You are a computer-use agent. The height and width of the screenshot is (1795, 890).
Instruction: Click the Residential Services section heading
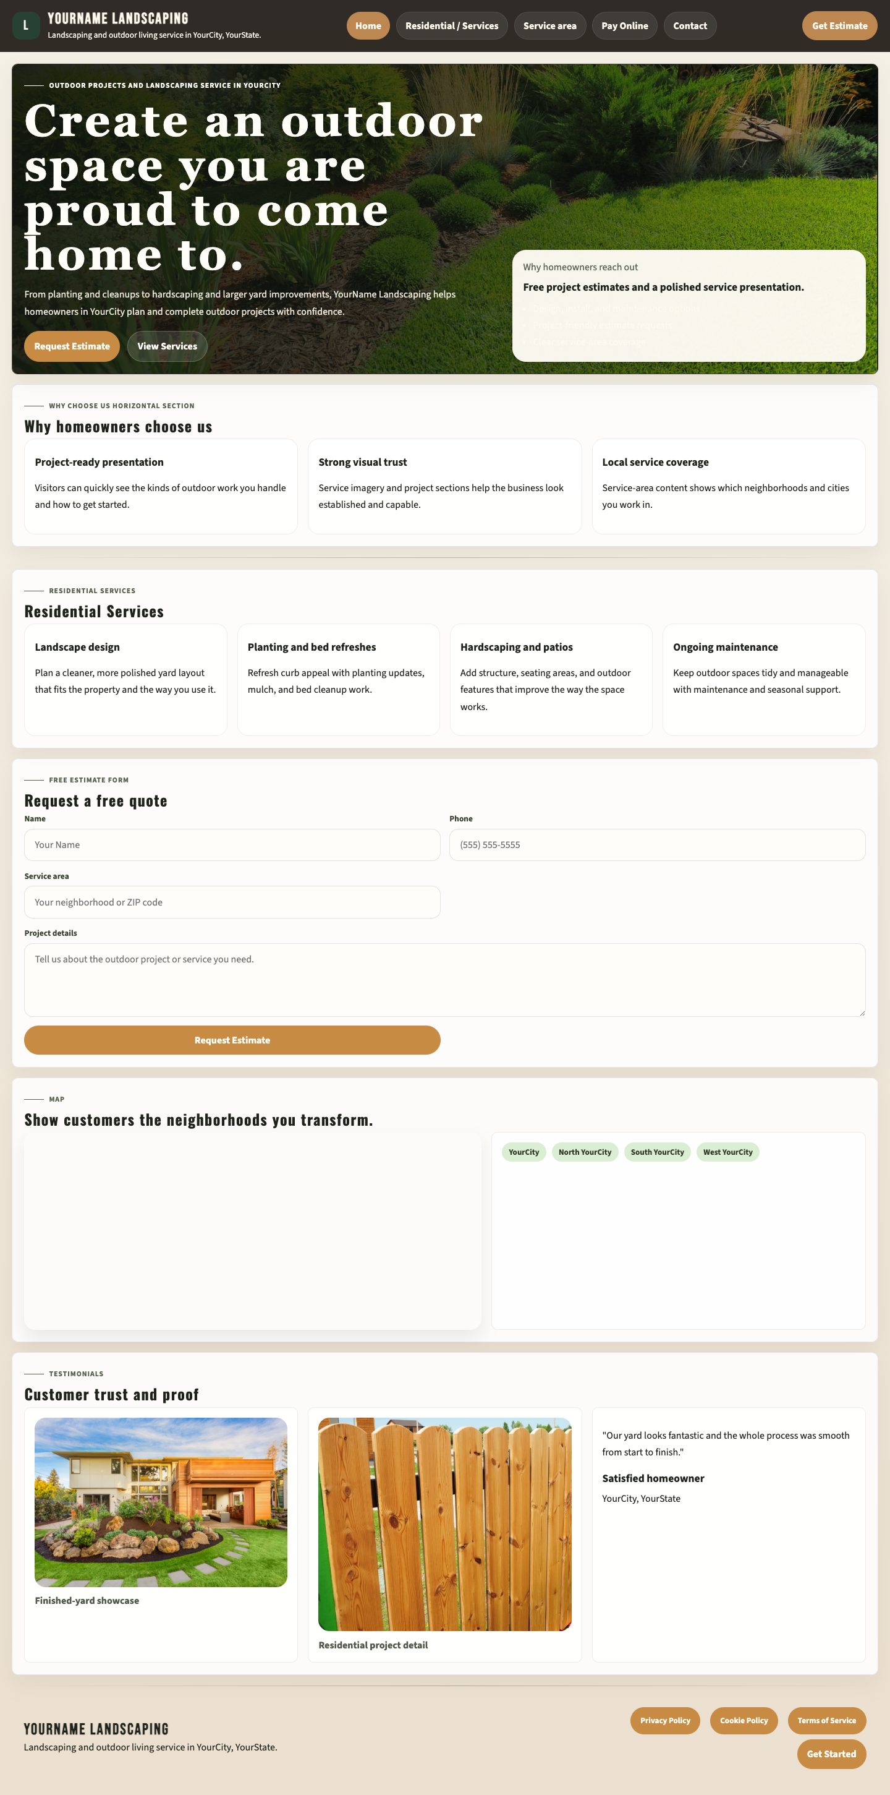pos(94,611)
